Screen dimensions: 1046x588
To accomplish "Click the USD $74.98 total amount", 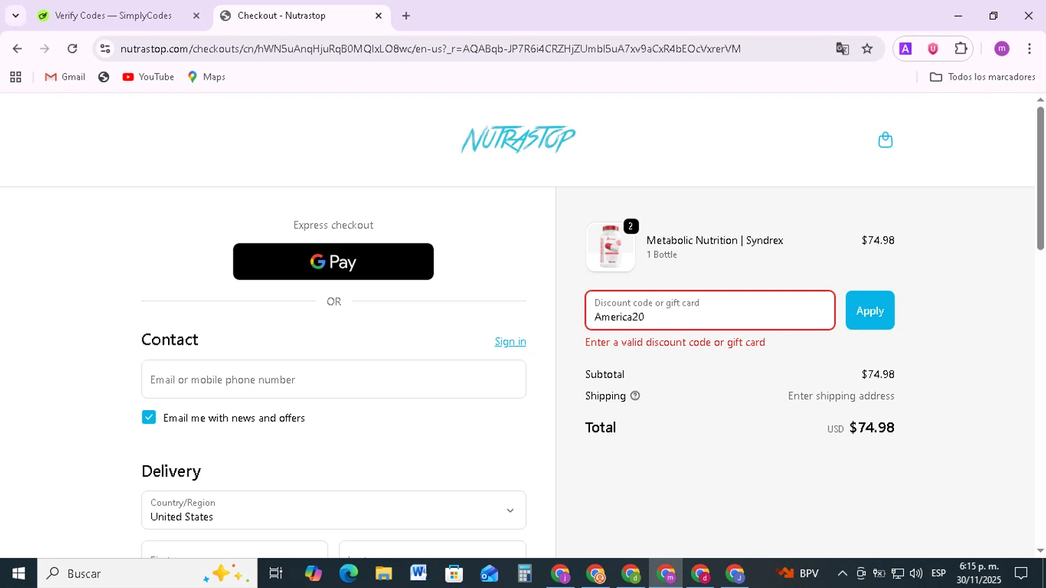I will point(861,428).
